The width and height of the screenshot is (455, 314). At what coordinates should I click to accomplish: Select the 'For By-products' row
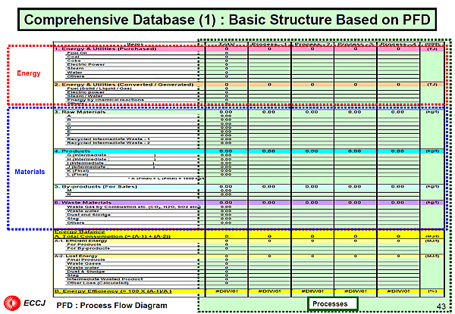coord(88,248)
